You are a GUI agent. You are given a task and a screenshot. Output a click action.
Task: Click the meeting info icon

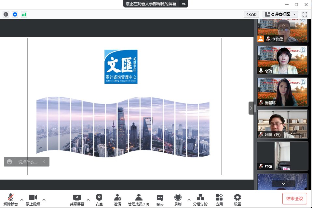coord(6,14)
